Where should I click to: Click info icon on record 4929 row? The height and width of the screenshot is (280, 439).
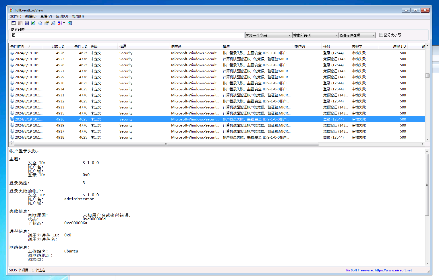(12, 77)
